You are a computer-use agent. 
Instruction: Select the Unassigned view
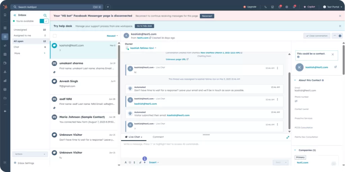pyautogui.click(x=30, y=30)
